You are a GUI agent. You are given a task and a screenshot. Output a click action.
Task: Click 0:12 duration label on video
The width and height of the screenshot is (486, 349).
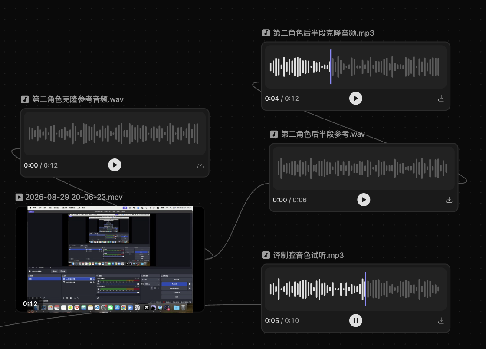(30, 304)
